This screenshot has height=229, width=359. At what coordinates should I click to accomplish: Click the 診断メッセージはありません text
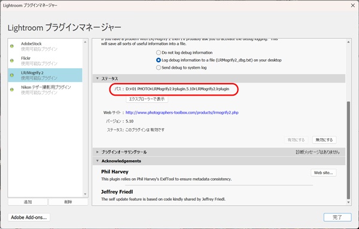point(318,152)
